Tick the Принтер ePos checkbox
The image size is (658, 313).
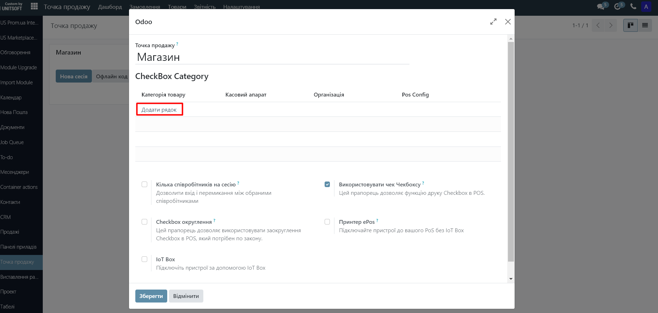coord(327,222)
